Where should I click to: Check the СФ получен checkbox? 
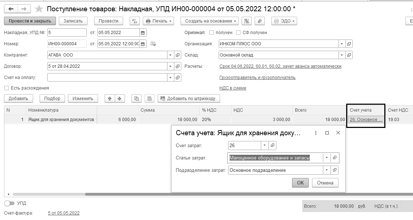click(x=238, y=33)
